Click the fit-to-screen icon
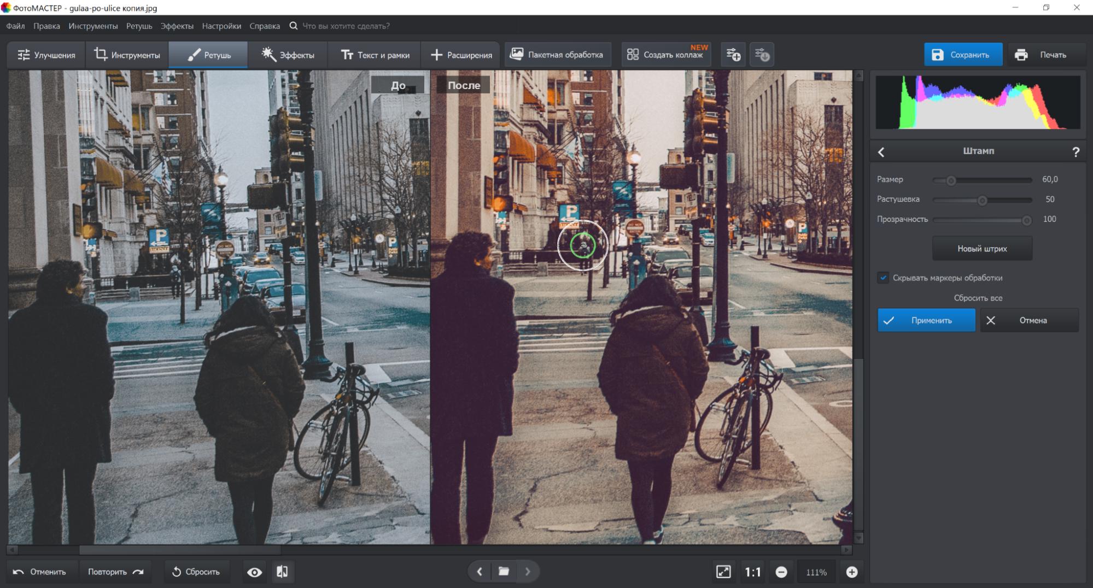Screen dimensions: 1093x588 pyautogui.click(x=723, y=572)
